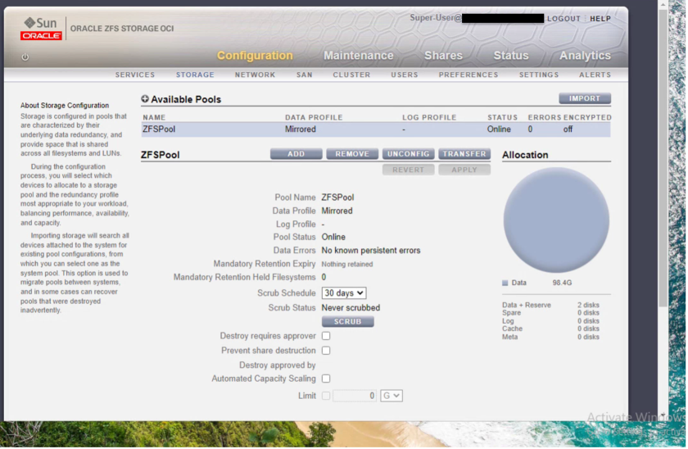Enable Automated Capacity Scaling checkbox

click(x=326, y=379)
